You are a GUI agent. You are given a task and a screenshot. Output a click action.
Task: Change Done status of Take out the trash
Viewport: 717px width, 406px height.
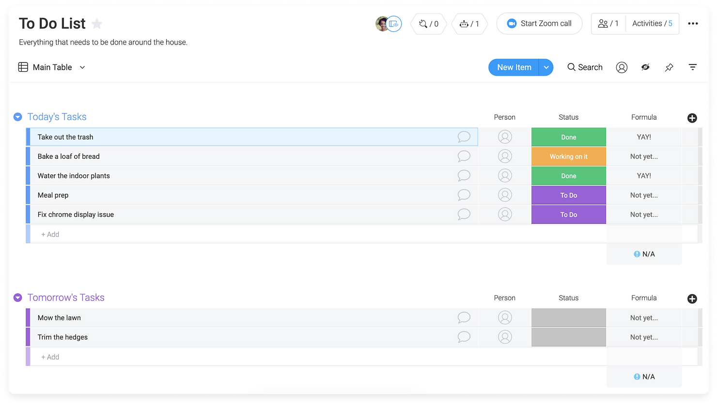(569, 137)
